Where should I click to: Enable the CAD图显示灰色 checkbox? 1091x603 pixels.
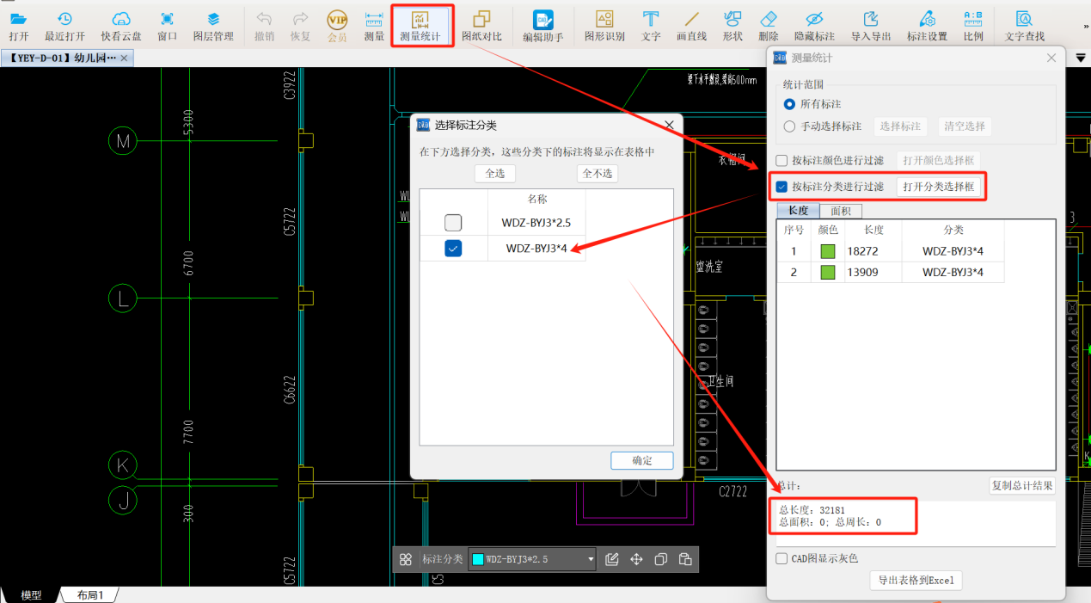781,558
